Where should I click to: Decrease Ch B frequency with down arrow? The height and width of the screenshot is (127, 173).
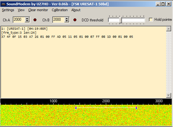pyautogui.click(x=67, y=21)
